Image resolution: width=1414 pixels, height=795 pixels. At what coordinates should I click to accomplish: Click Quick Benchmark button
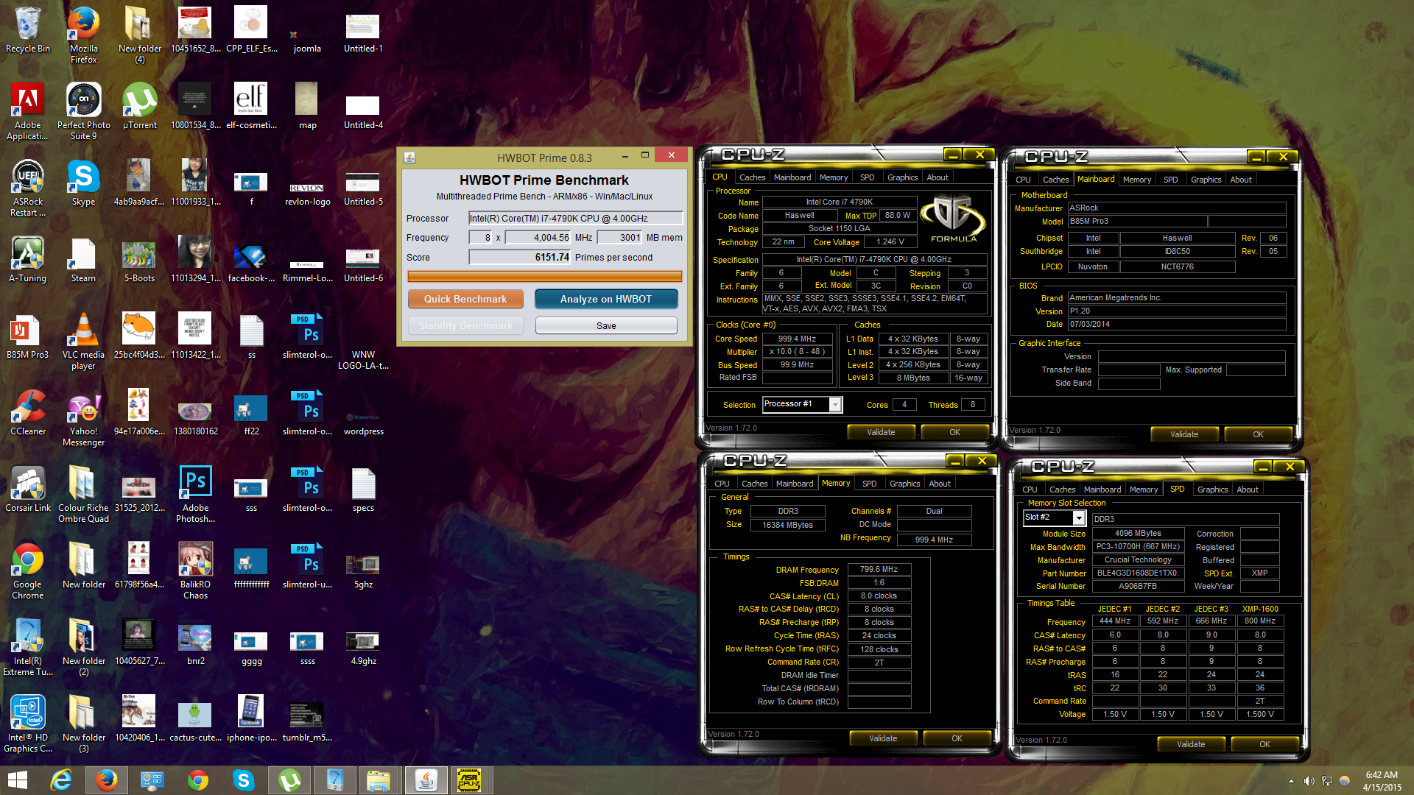[x=465, y=299]
